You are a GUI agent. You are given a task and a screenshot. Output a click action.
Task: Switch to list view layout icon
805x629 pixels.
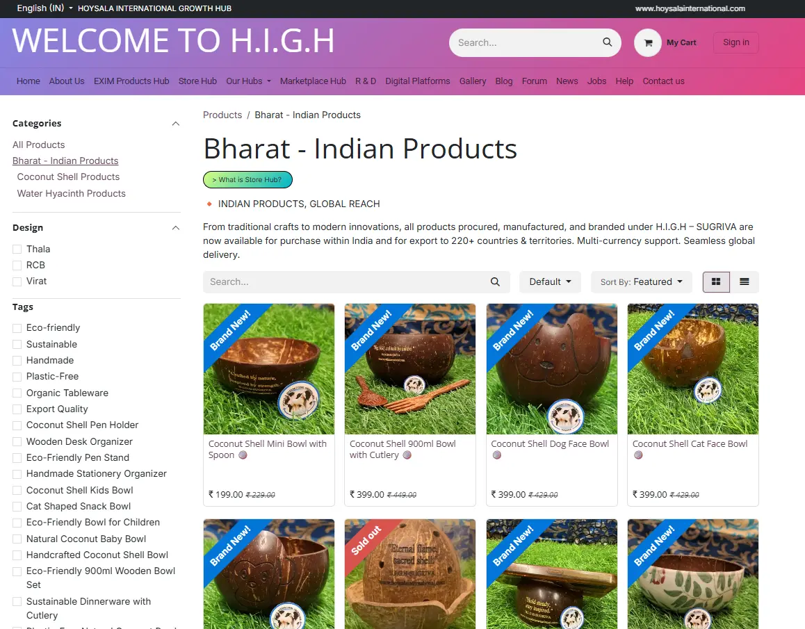click(x=744, y=282)
